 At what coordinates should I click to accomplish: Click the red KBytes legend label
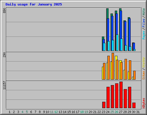pos(144,103)
